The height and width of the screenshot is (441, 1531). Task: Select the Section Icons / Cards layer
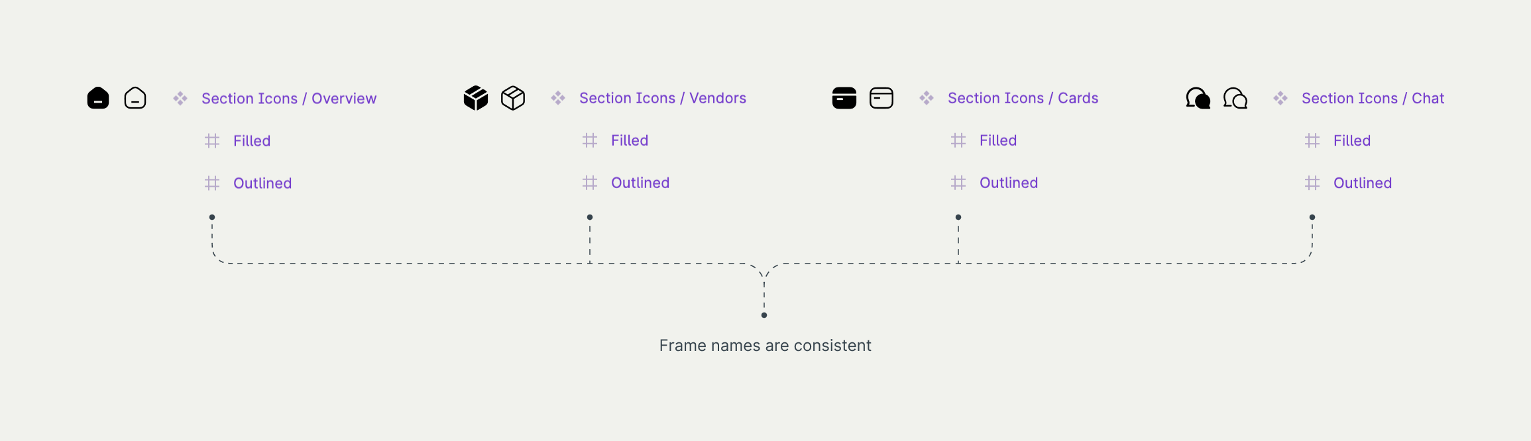tap(1023, 98)
